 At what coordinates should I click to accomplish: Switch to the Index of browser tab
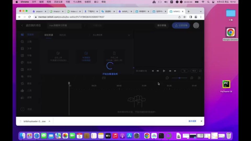[74, 11]
